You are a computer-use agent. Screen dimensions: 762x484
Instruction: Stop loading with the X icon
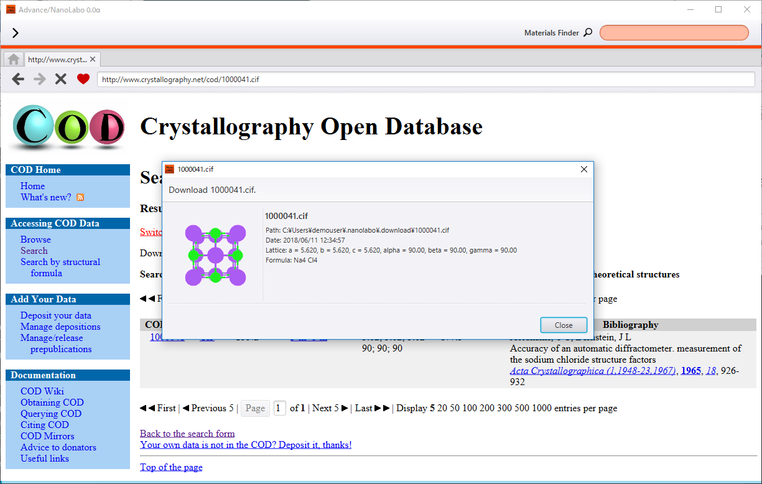[x=60, y=79]
